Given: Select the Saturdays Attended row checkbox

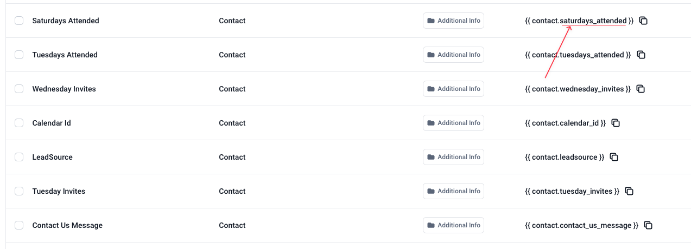Looking at the screenshot, I should point(19,21).
